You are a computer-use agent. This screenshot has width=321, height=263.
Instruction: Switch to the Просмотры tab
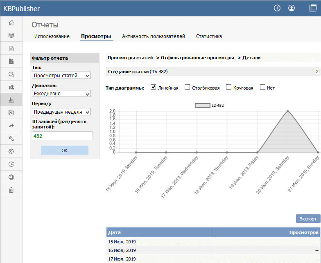(x=96, y=36)
